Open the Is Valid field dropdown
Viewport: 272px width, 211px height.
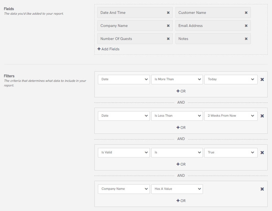pos(124,153)
